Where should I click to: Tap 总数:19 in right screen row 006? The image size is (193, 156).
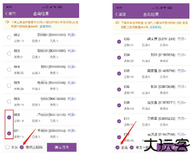tap(129, 93)
